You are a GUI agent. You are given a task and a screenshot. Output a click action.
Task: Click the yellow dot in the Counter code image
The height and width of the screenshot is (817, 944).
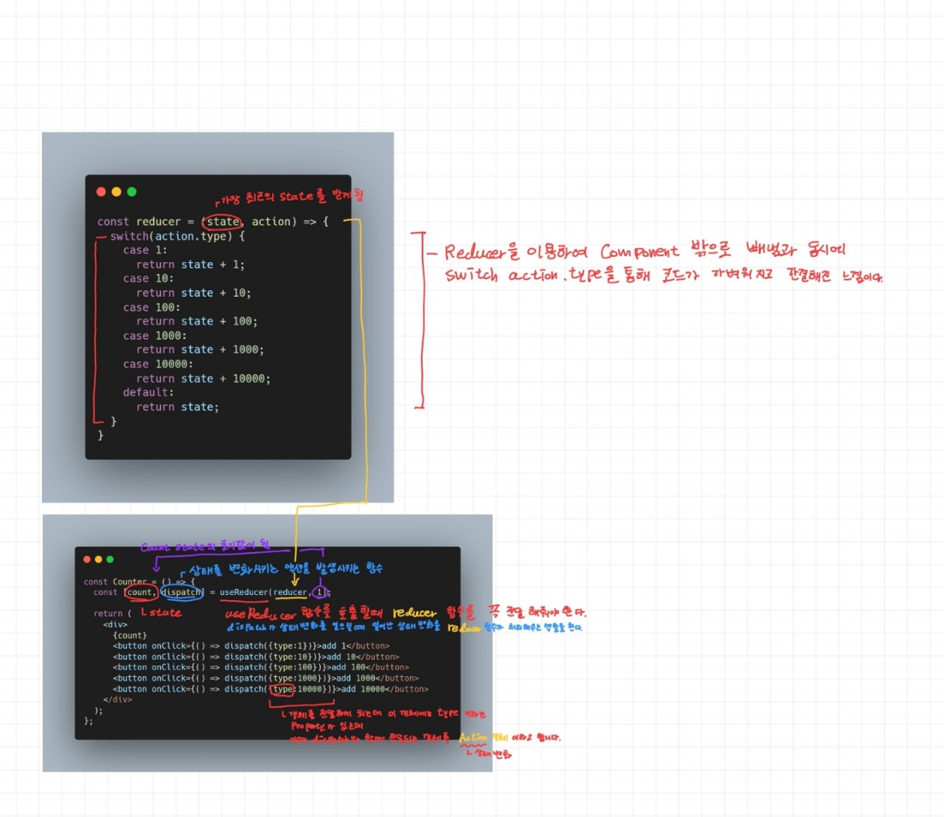[x=99, y=559]
